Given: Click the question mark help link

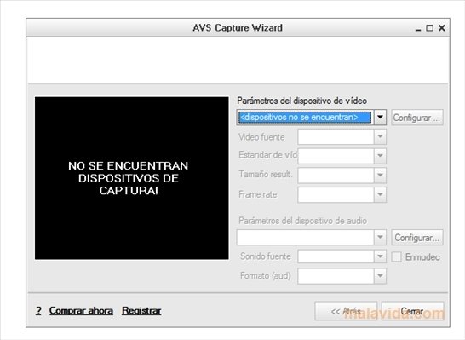Looking at the screenshot, I should [x=38, y=311].
